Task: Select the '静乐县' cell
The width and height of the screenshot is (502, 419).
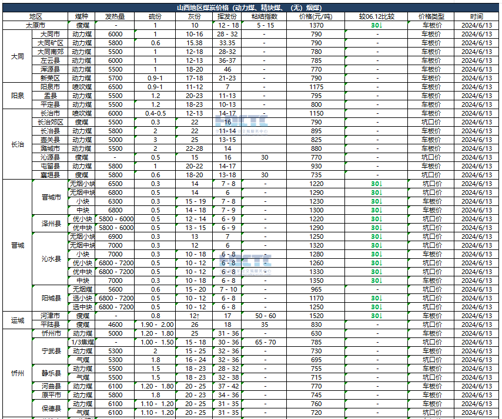Action: pyautogui.click(x=51, y=373)
